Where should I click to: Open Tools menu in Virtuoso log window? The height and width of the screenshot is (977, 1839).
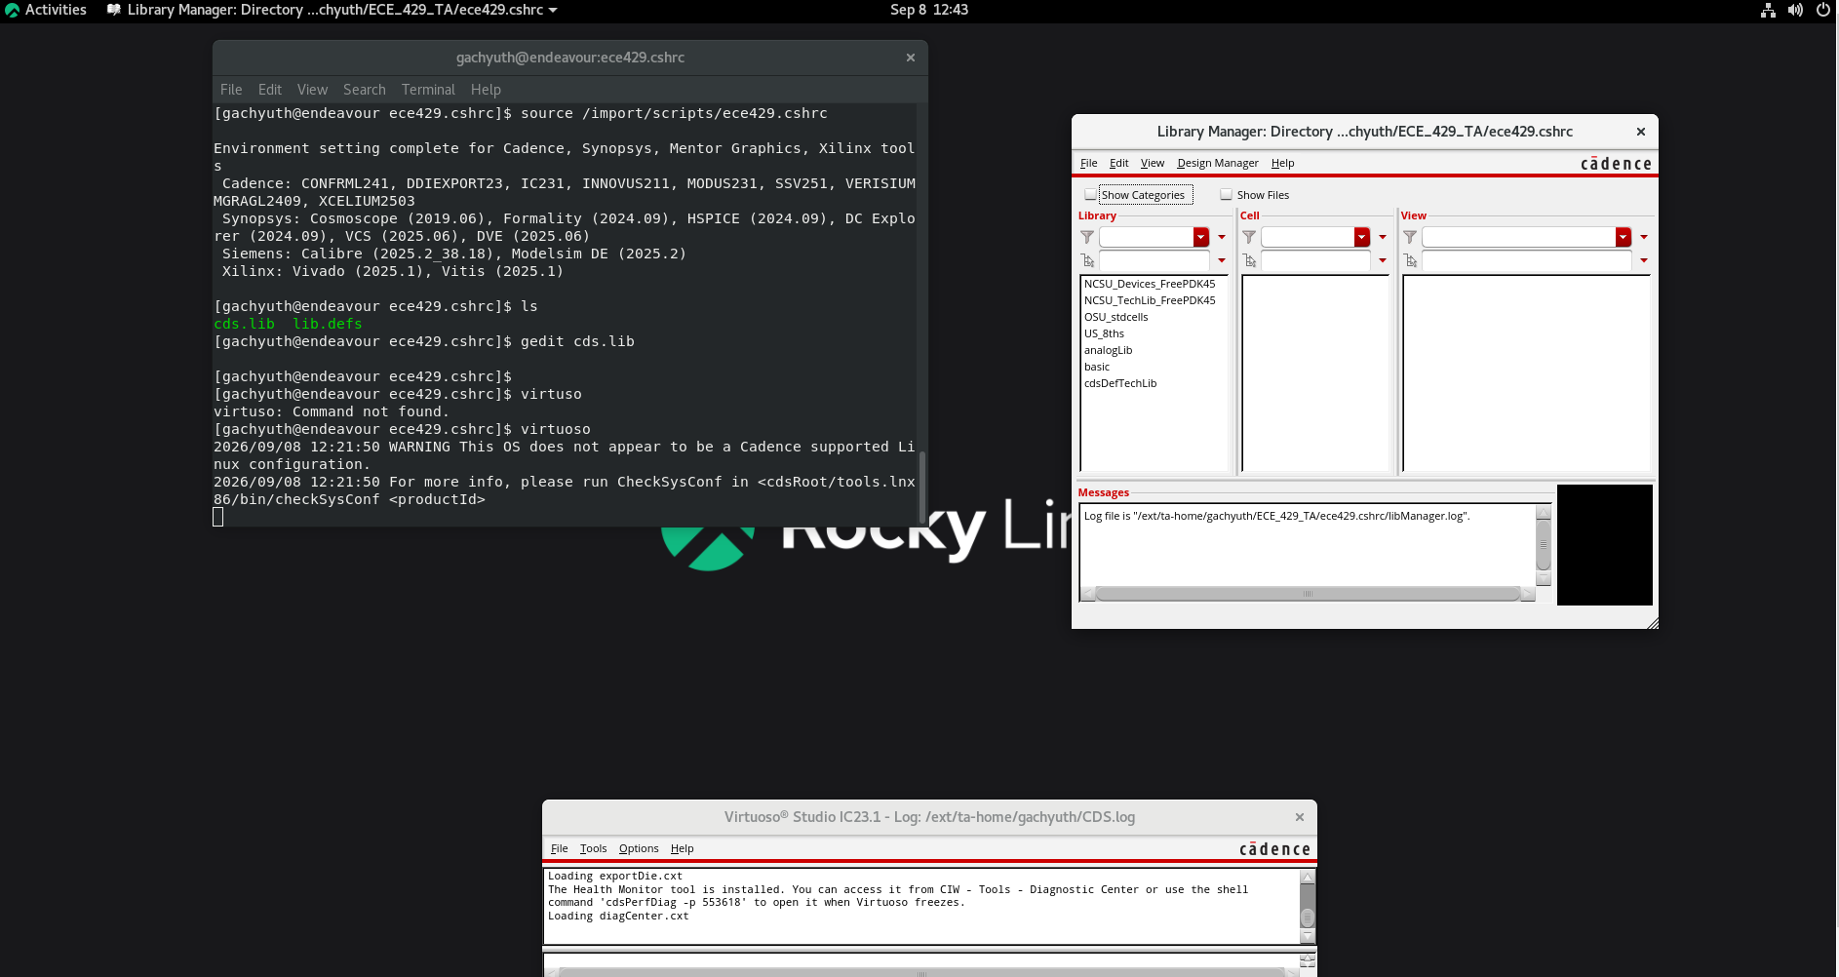point(593,848)
